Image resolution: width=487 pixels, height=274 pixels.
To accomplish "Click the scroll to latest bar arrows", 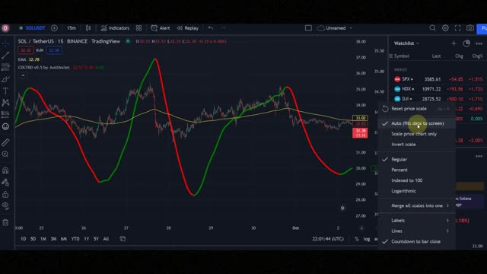I will tap(342, 208).
